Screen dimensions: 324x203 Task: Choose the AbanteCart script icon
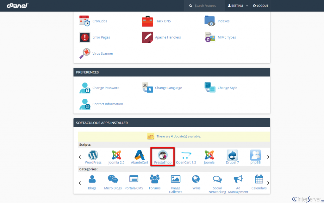(140, 155)
